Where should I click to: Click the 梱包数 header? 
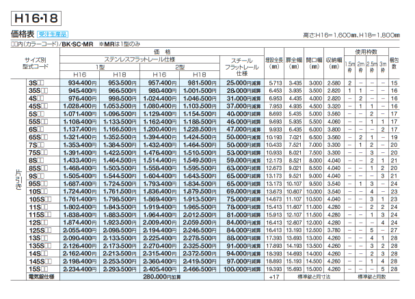tap(394, 63)
